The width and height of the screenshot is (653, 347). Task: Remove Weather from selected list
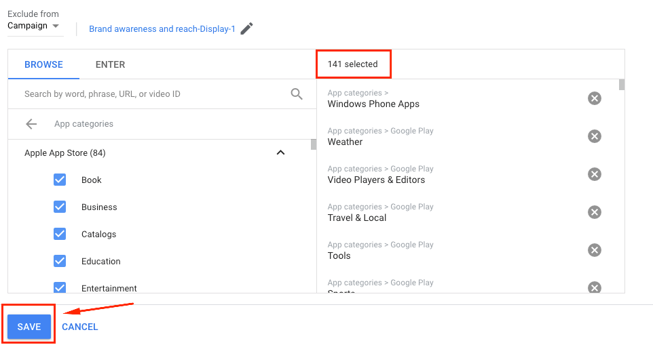click(594, 137)
